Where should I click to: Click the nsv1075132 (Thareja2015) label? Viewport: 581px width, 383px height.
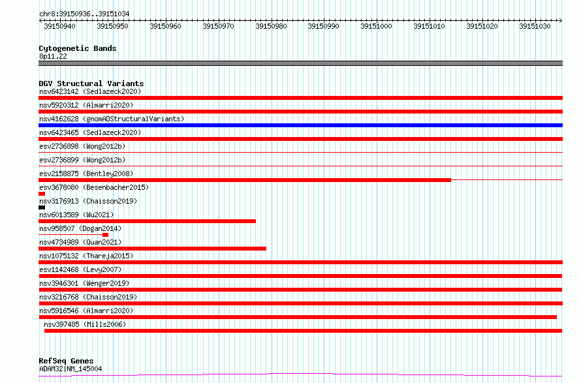(86, 256)
